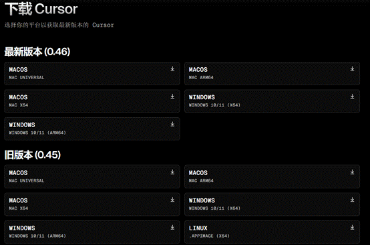Click download icon for 0.45 Mac X64

click(x=172, y=200)
